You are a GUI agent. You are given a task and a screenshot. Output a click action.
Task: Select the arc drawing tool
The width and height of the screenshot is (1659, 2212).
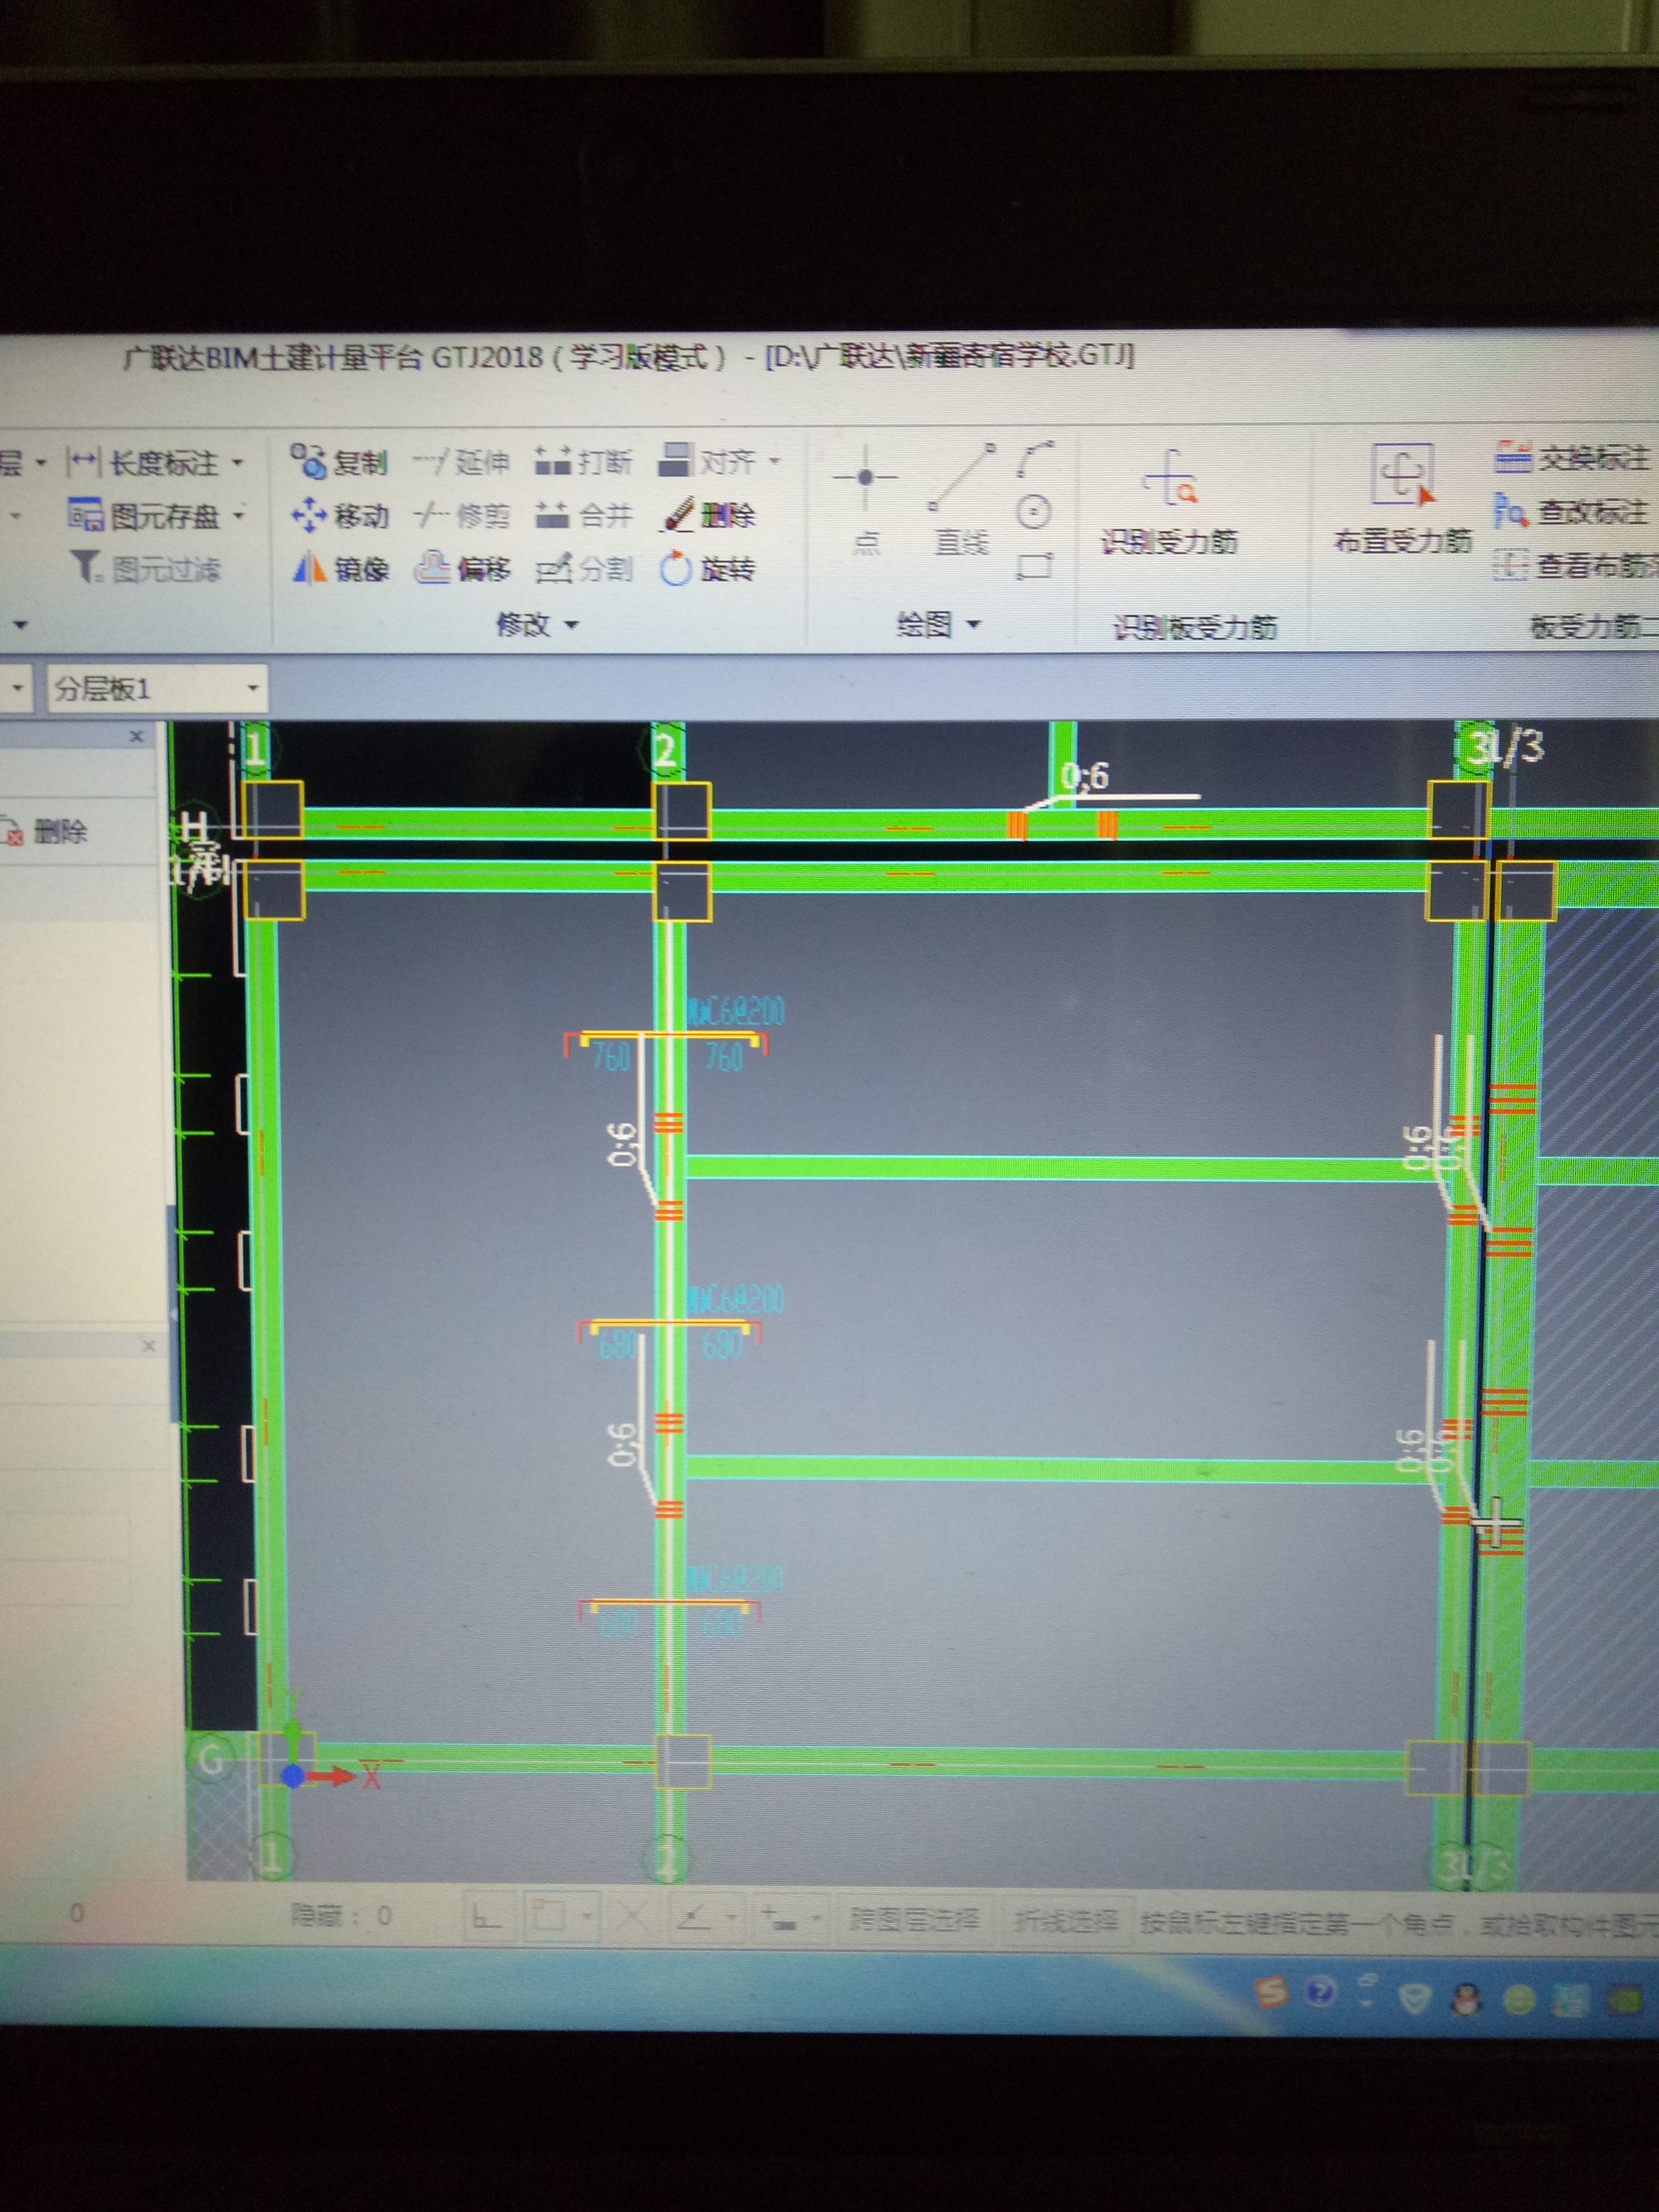tap(1034, 459)
